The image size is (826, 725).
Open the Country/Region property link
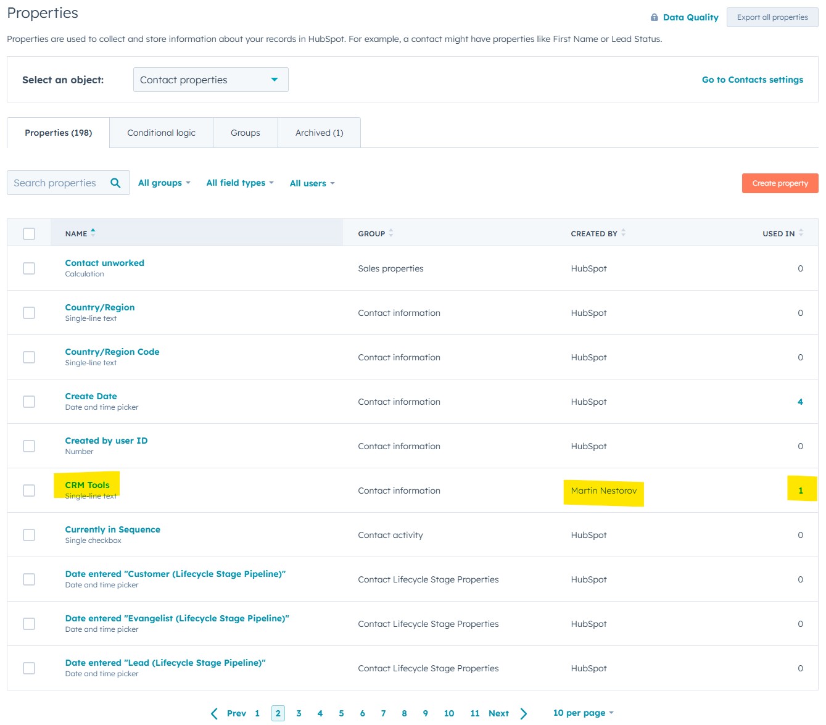100,307
